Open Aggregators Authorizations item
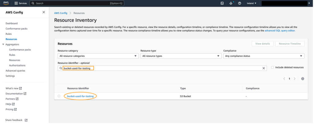The width and height of the screenshot is (314, 124). pos(17,65)
